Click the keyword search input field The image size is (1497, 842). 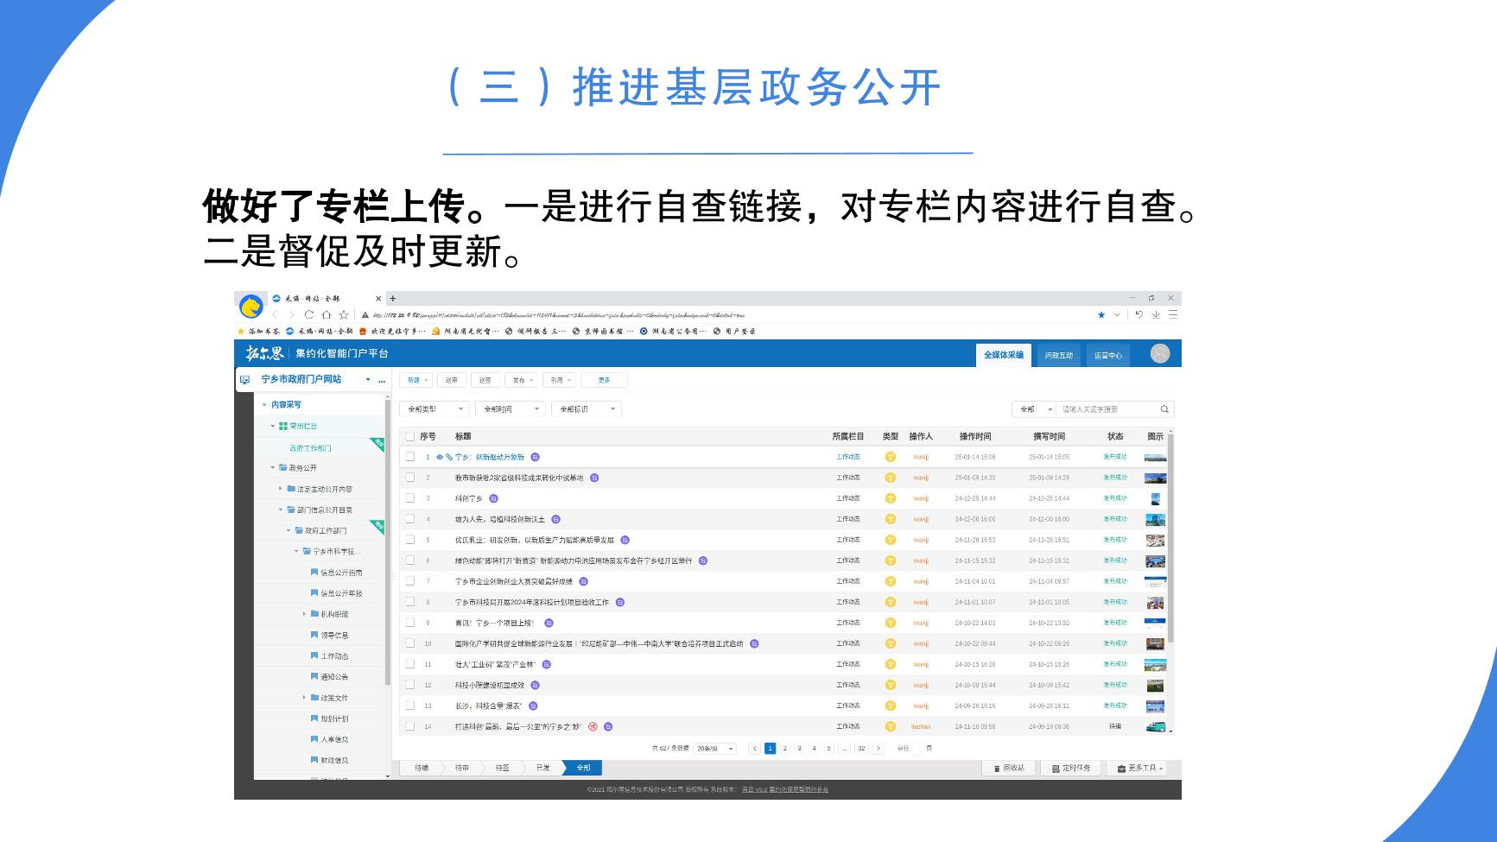tap(1107, 409)
